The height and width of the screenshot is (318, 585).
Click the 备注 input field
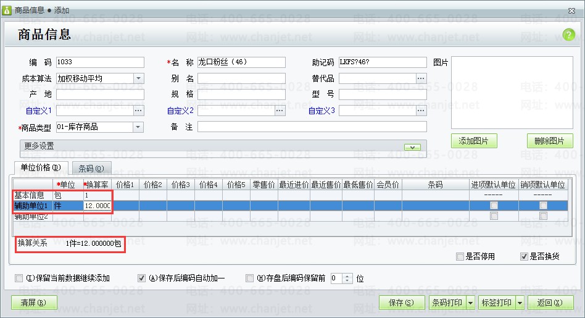[312, 127]
